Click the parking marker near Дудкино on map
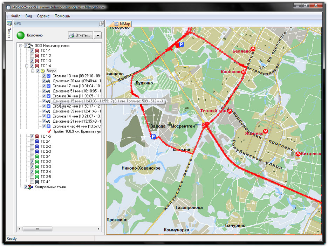The image size is (328, 247). tap(153, 137)
